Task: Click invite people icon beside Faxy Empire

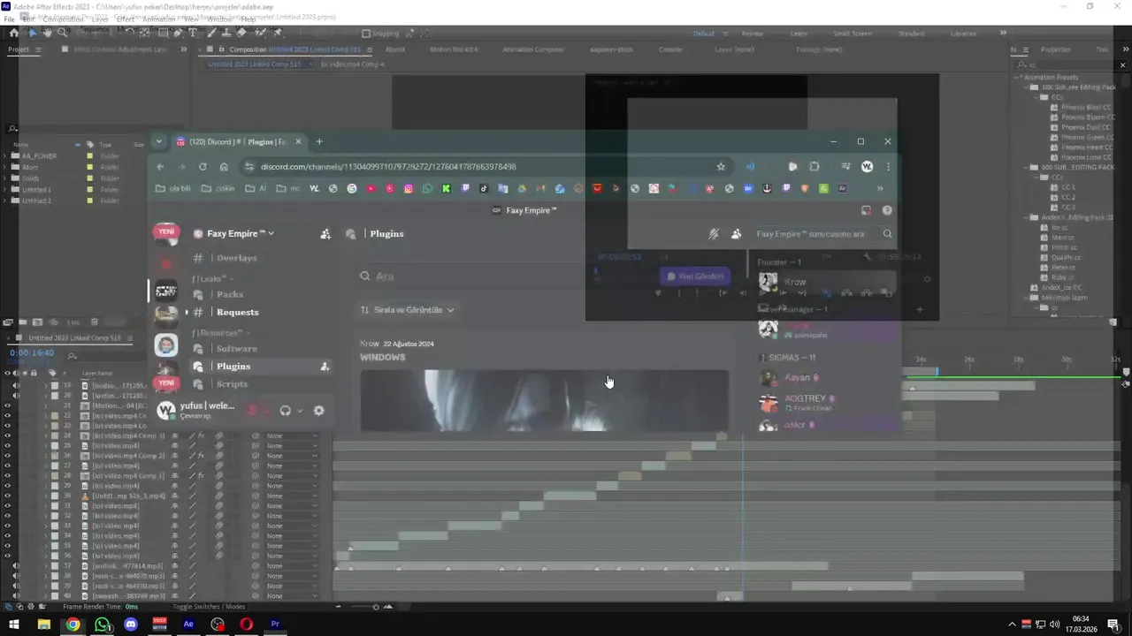Action: pos(325,234)
